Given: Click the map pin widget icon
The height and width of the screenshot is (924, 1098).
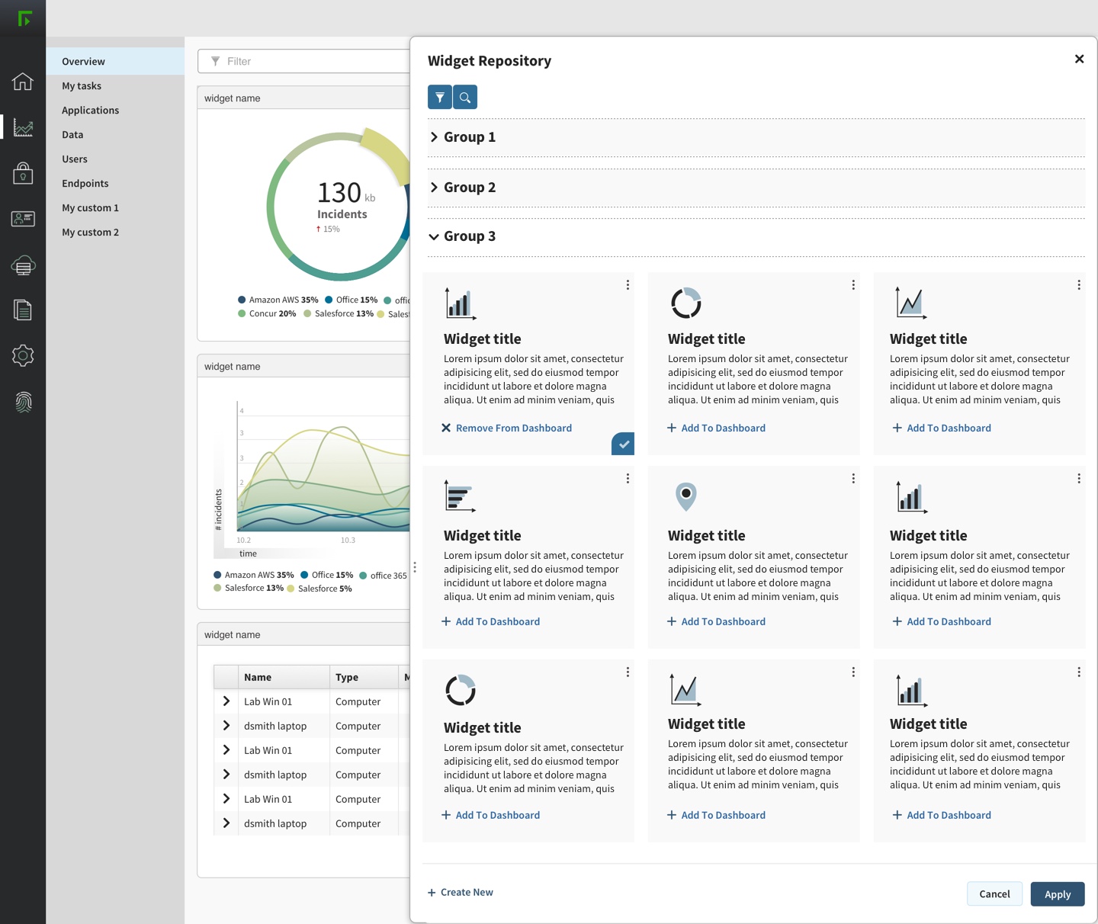Looking at the screenshot, I should tap(686, 496).
